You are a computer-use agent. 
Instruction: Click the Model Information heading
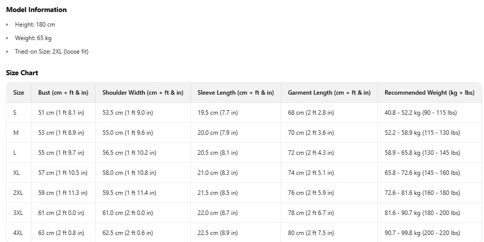click(36, 10)
